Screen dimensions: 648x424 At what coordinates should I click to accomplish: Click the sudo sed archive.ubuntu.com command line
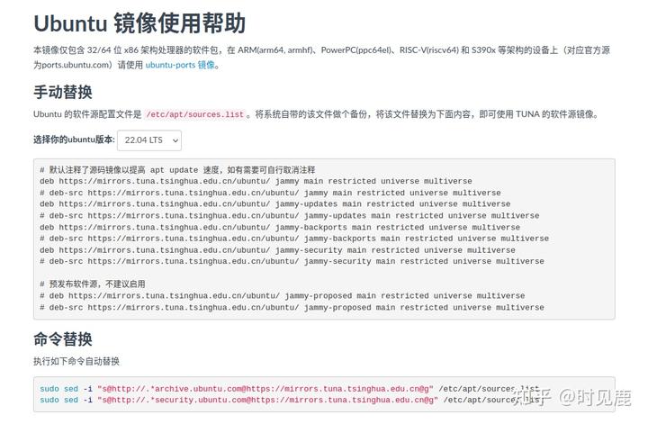(x=289, y=389)
